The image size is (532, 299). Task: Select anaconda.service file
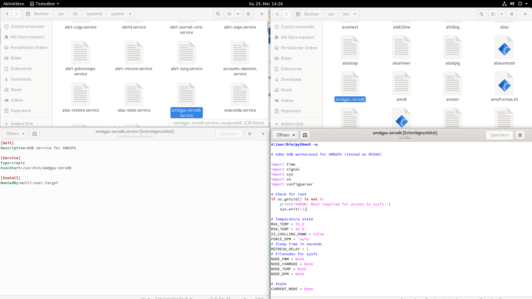(x=240, y=97)
